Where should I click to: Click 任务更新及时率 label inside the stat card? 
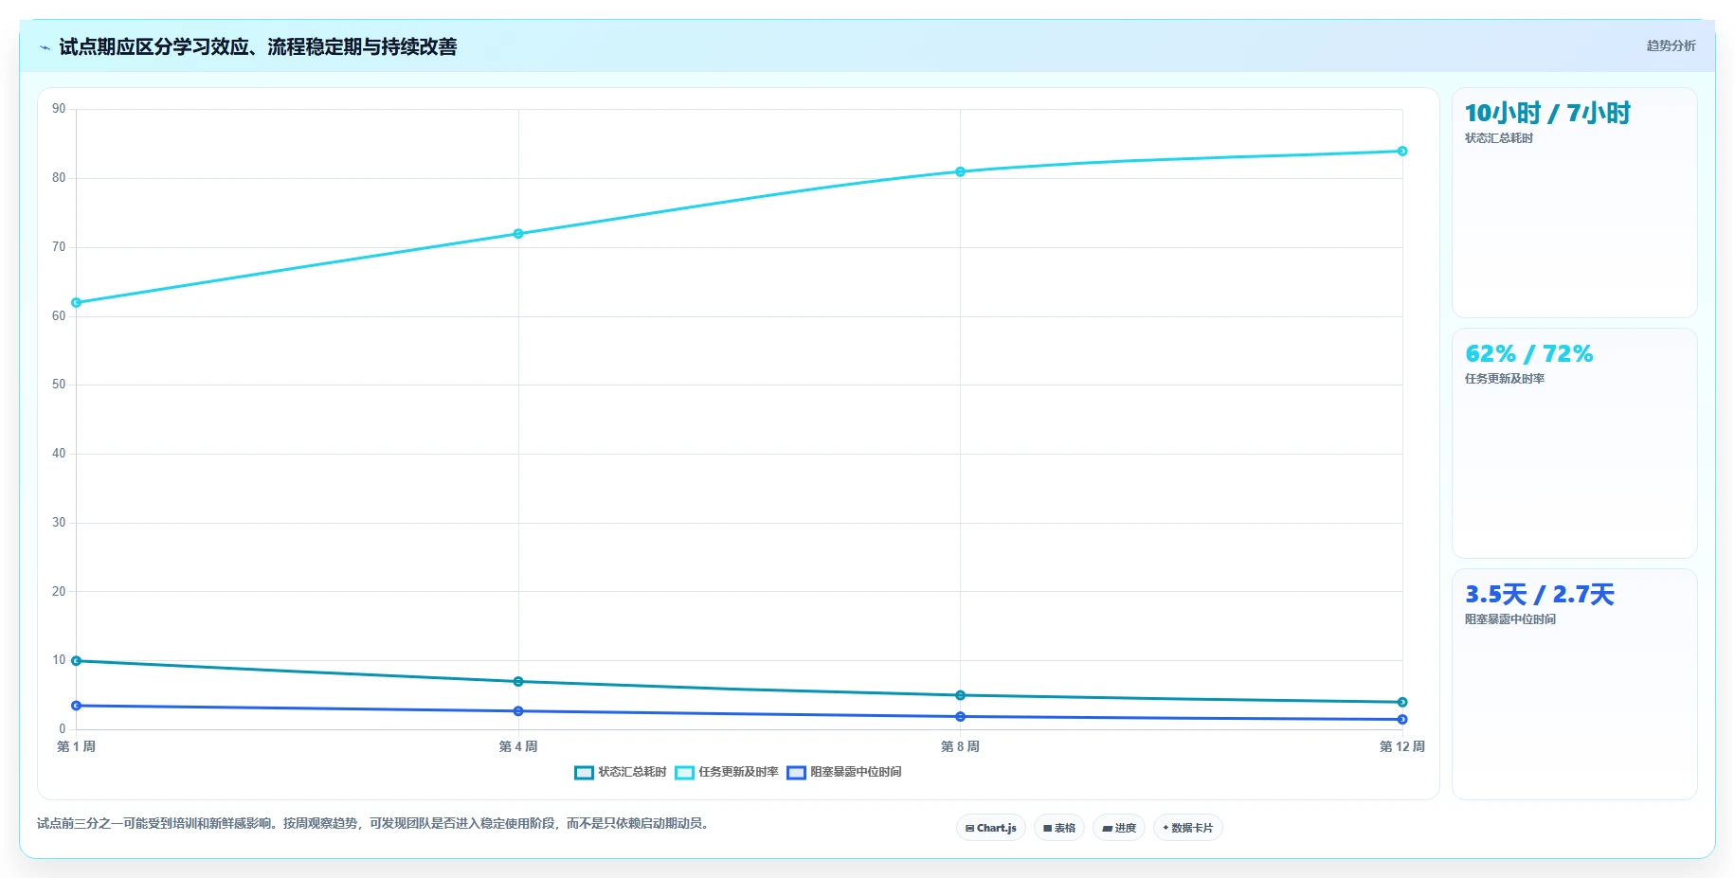pyautogui.click(x=1505, y=379)
